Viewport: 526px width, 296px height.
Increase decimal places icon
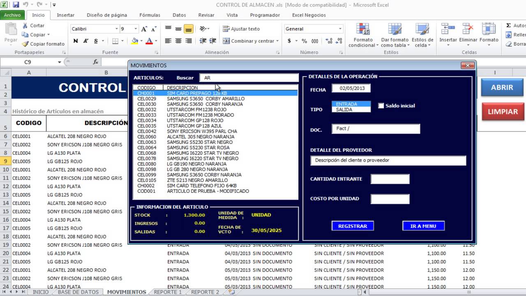(x=329, y=41)
